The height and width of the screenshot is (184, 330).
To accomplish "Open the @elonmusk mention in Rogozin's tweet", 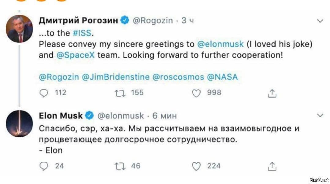I will tap(220, 44).
